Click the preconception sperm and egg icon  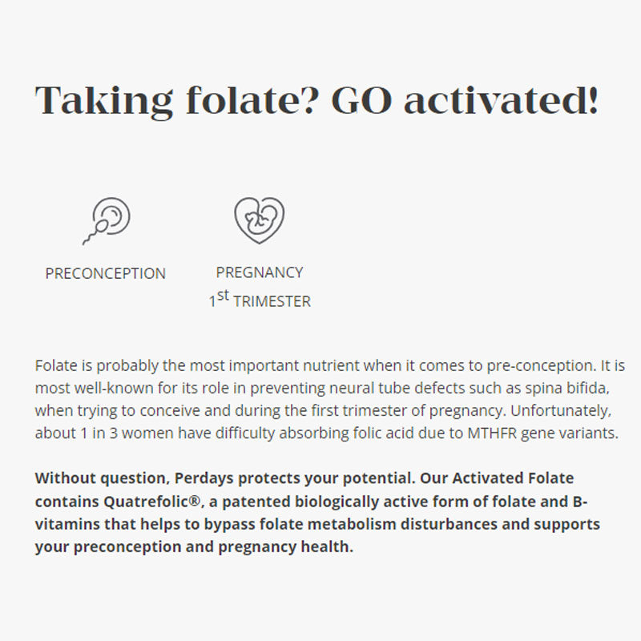click(106, 220)
